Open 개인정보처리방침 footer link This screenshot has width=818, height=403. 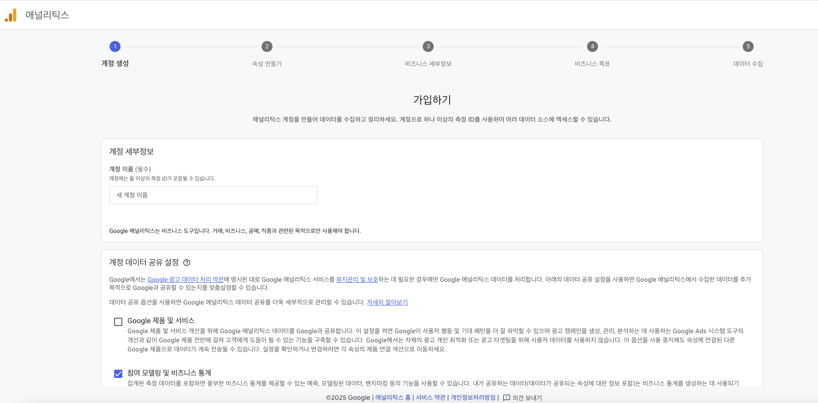click(473, 398)
